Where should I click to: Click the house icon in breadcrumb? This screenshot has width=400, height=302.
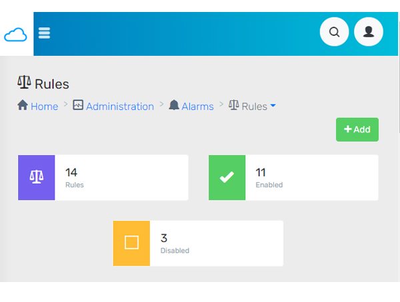click(23, 105)
